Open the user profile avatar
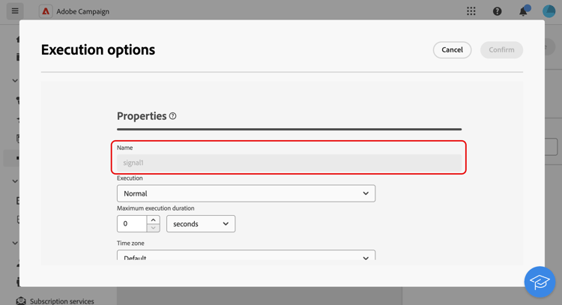The image size is (562, 305). tap(549, 11)
